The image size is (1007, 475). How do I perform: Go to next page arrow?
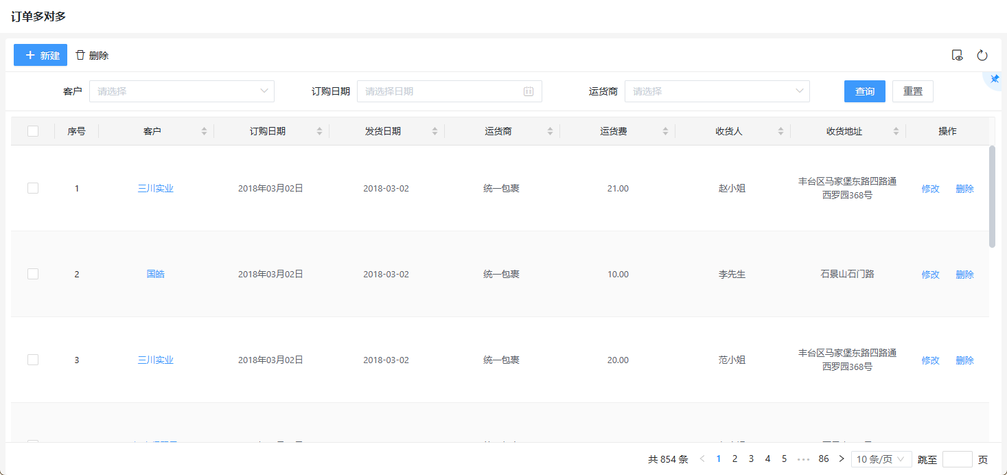[x=842, y=459]
